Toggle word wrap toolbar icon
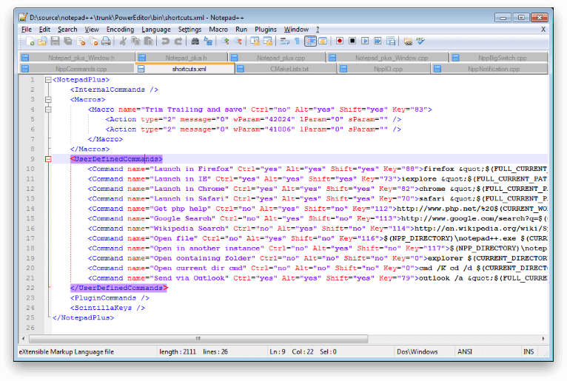This screenshot has width=567, height=381. tap(285, 41)
